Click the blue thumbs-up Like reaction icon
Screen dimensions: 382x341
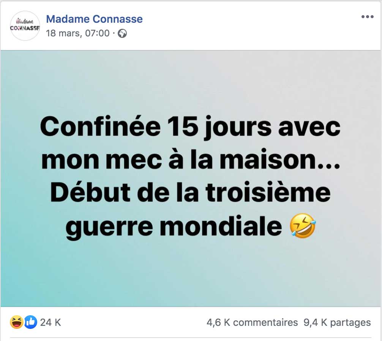coord(31,322)
